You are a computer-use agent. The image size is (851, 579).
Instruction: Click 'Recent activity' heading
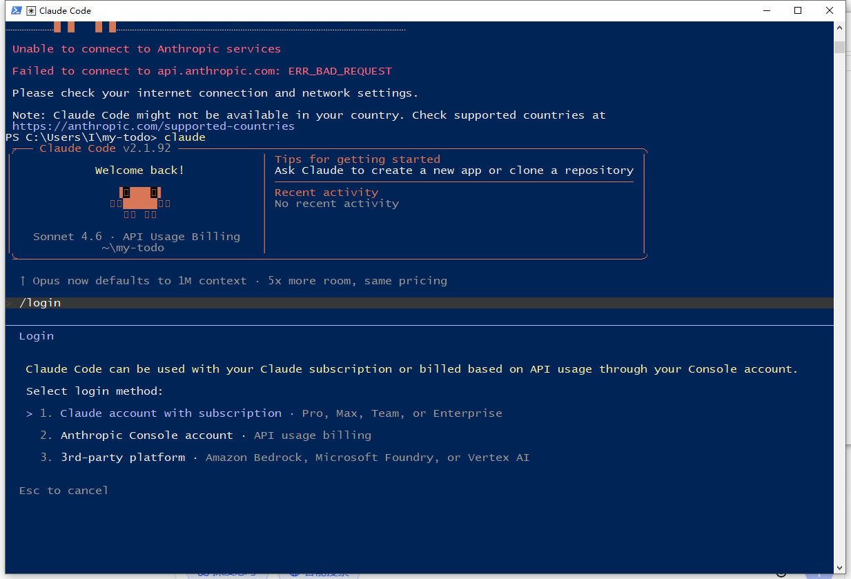click(x=326, y=193)
